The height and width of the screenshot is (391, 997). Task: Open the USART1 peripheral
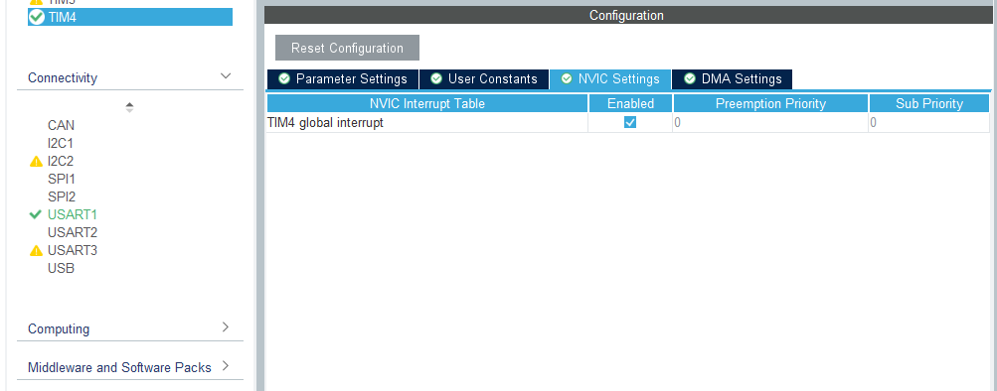(73, 214)
